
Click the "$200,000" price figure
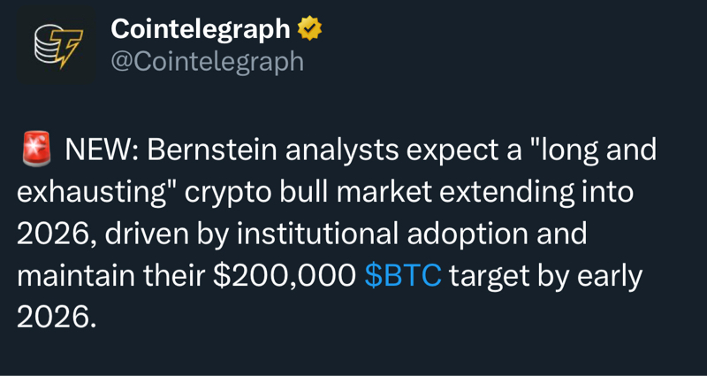(x=284, y=276)
